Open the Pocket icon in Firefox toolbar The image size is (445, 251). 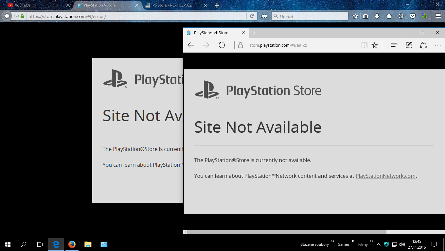[x=413, y=16]
